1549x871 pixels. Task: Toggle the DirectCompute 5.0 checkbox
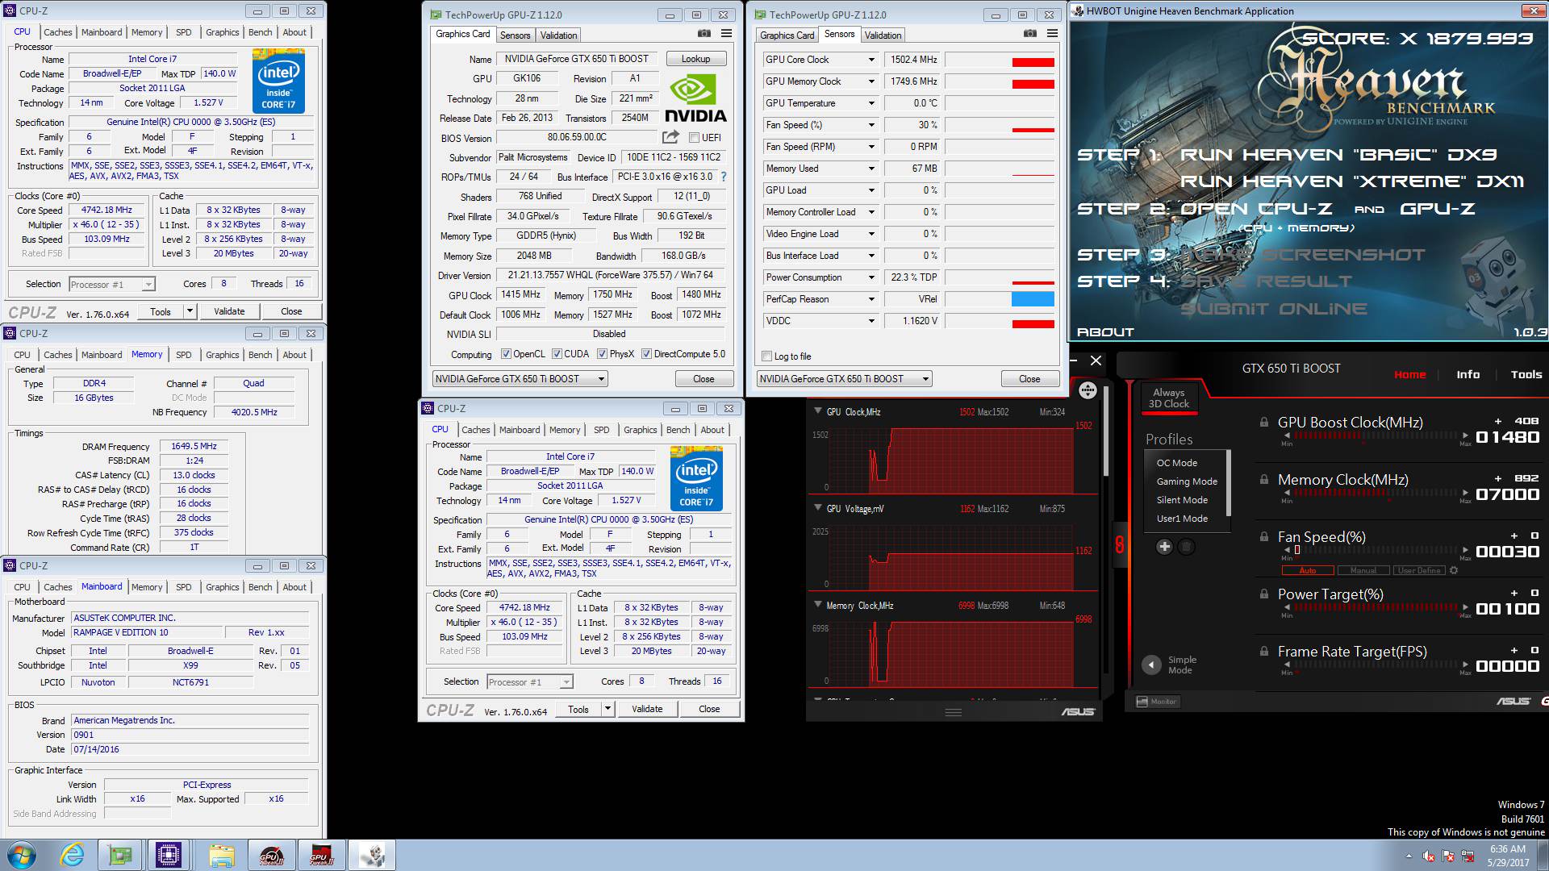646,354
